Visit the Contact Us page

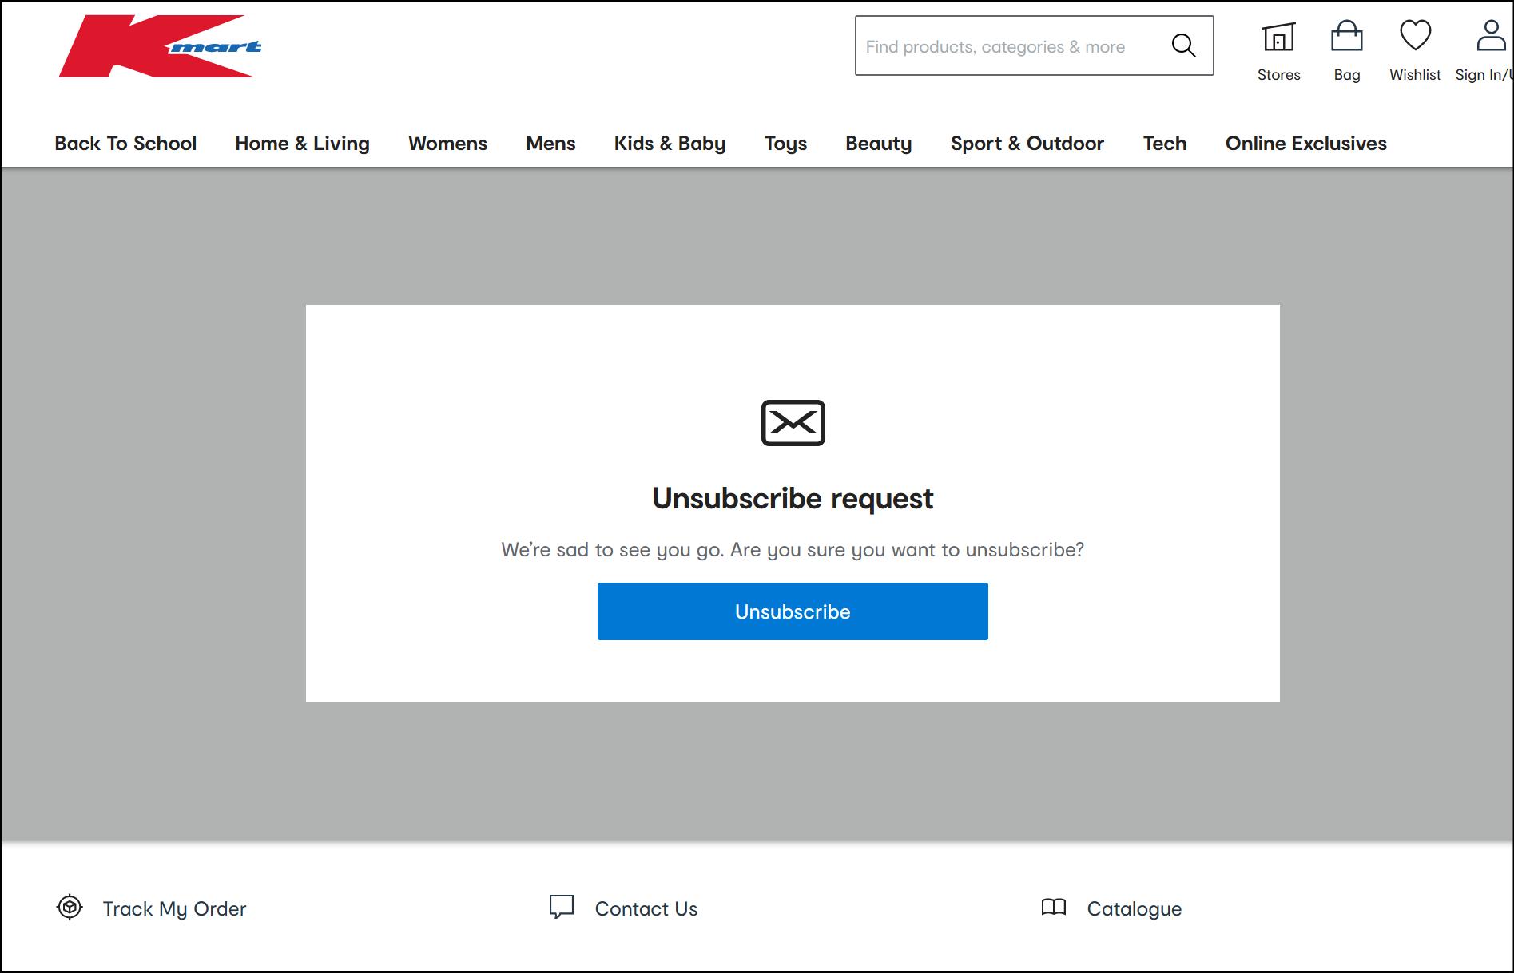(646, 908)
